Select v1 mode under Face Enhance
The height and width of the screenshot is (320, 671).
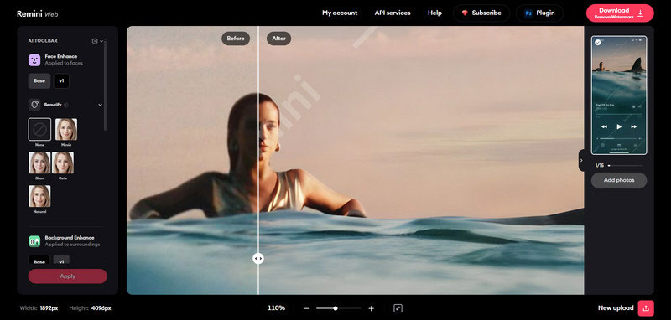[61, 80]
